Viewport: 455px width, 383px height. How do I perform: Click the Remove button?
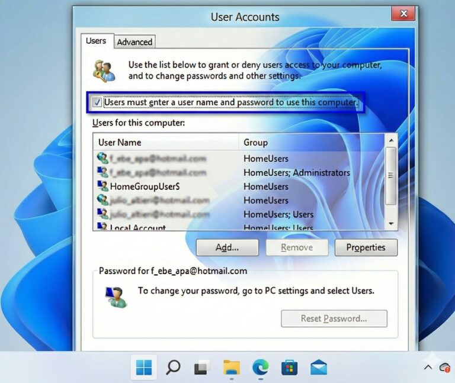click(x=297, y=247)
